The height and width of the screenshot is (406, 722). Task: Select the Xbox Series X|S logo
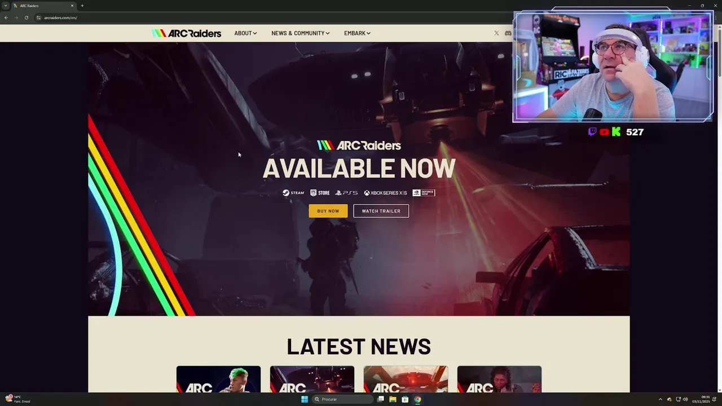385,193
